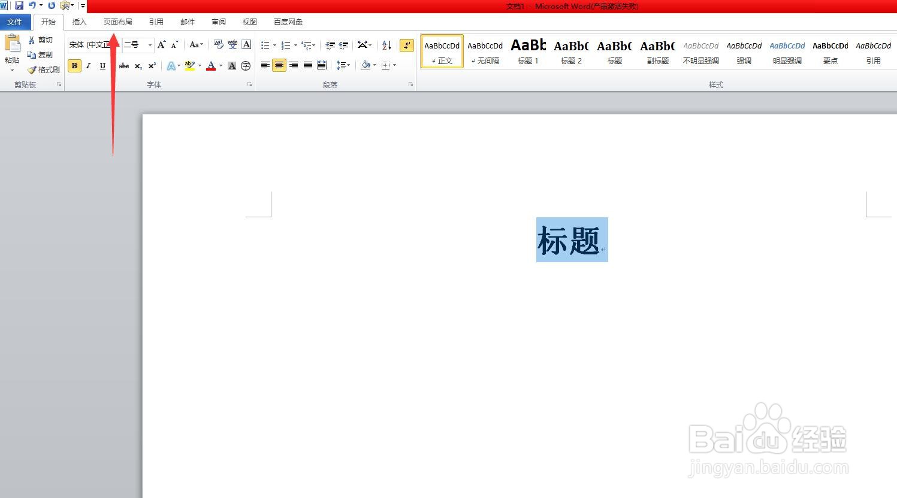This screenshot has width=897, height=498.
Task: Redo action in quick access toolbar
Action: [x=52, y=5]
